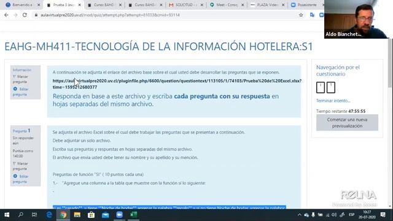Screen dimensions: 393x221
Task: Click the gear icon under Pregunta 1
Action: point(15,176)
